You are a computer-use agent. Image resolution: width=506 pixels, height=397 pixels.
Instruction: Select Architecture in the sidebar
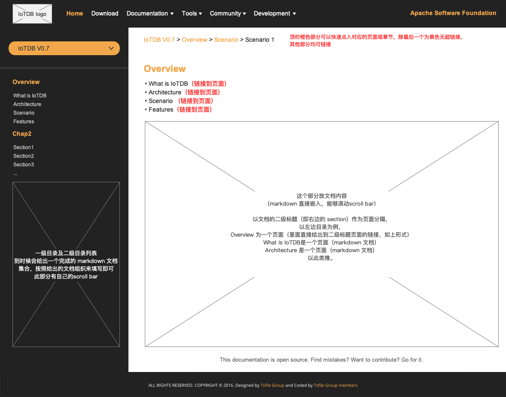(x=27, y=104)
